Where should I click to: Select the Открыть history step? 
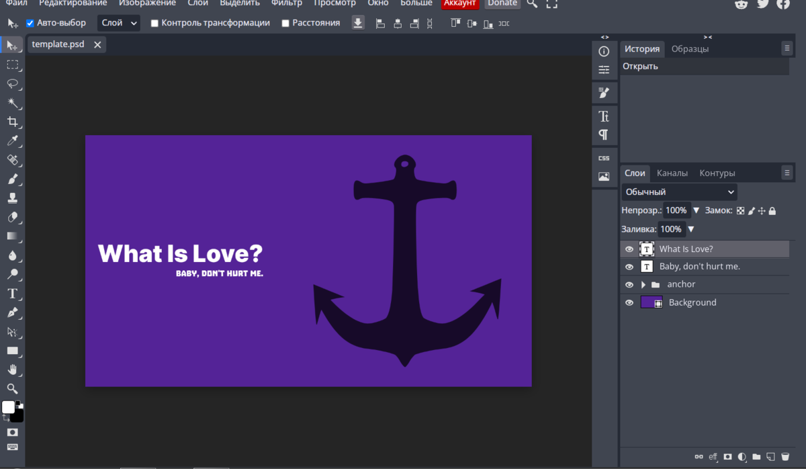pyautogui.click(x=704, y=67)
